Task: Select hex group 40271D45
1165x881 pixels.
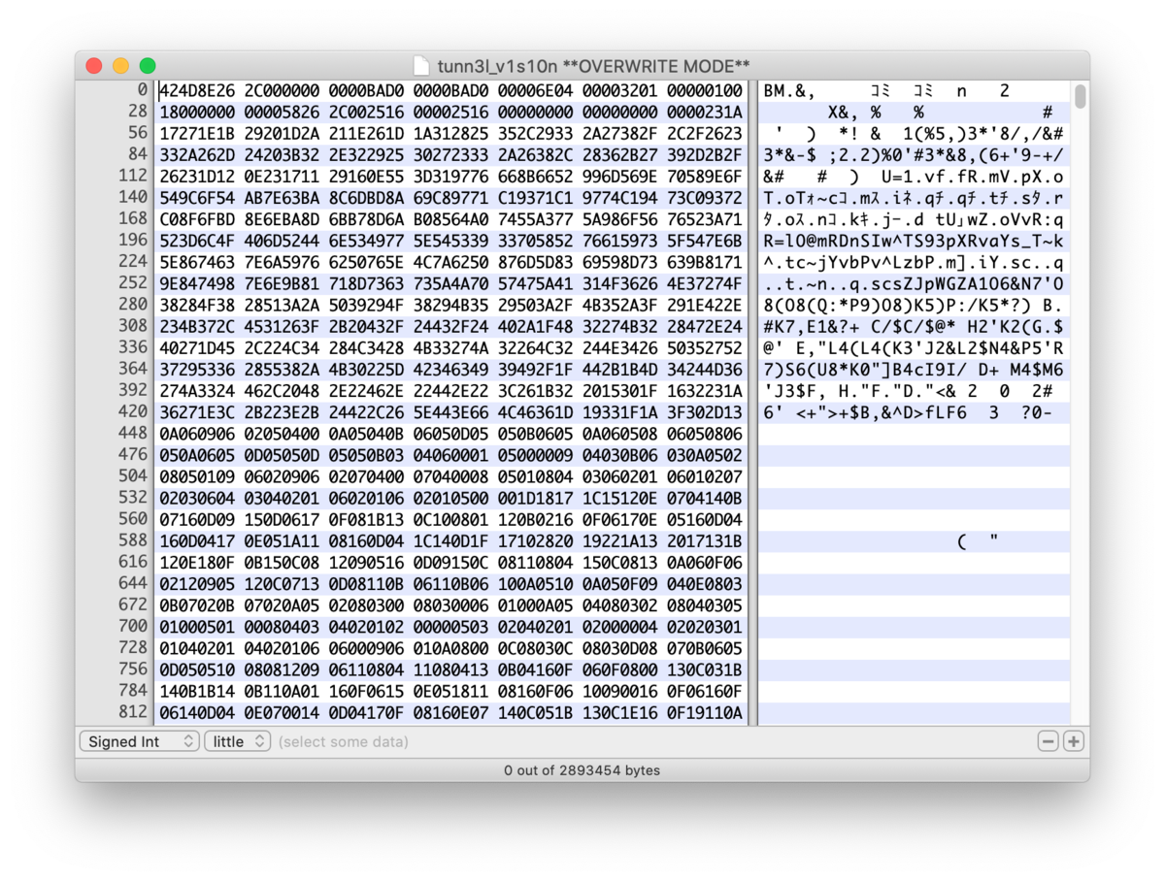Action: (x=197, y=348)
